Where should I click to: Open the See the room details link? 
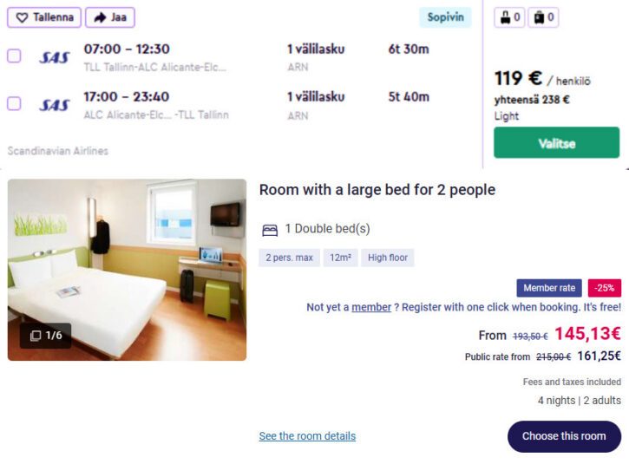point(307,436)
